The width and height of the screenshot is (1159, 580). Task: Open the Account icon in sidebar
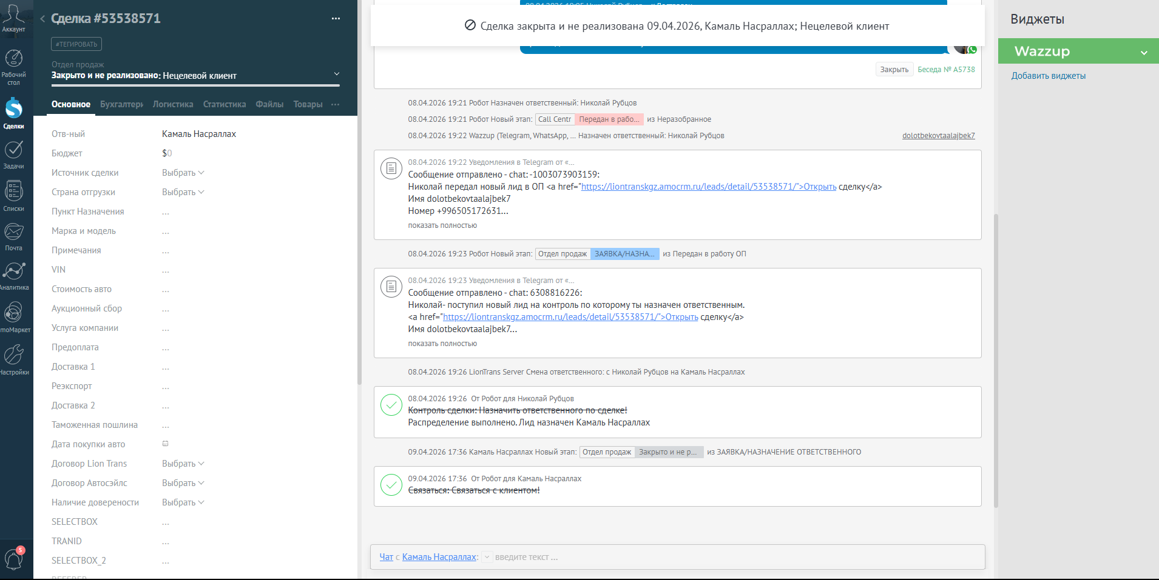13,17
